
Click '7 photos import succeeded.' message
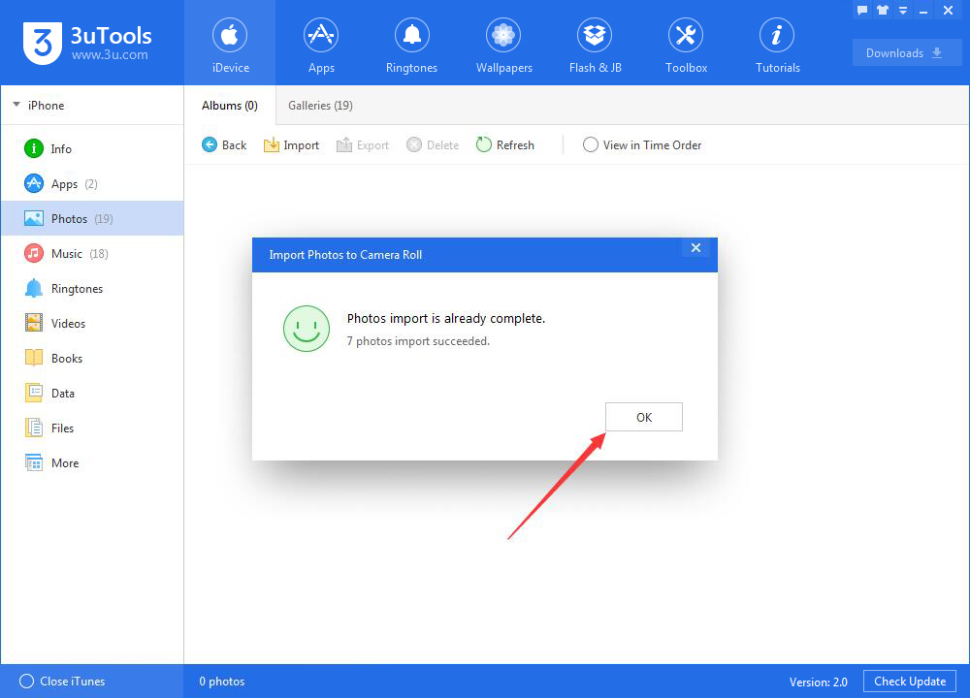[418, 341]
